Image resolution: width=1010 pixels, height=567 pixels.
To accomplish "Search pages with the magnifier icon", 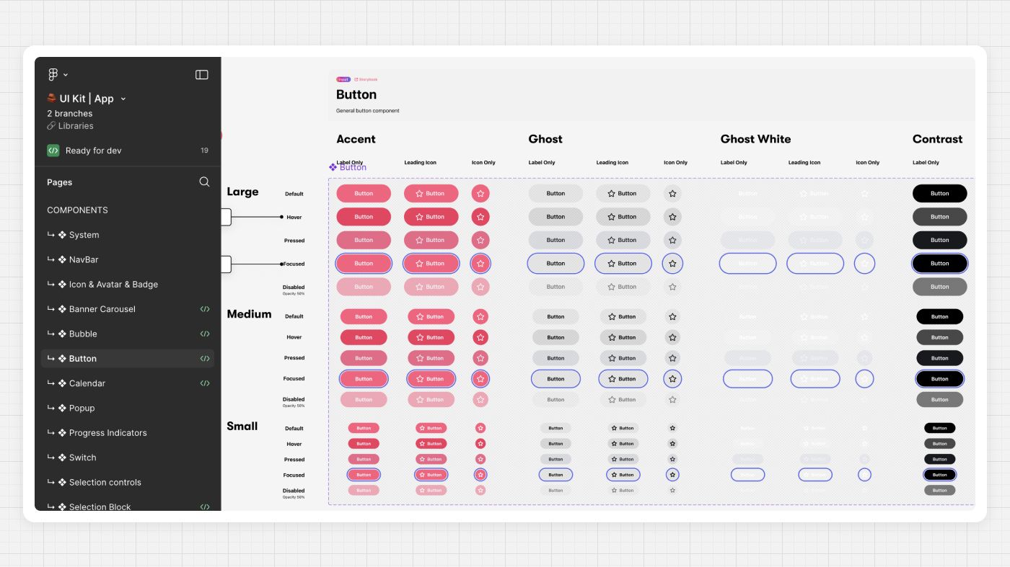I will coord(204,182).
